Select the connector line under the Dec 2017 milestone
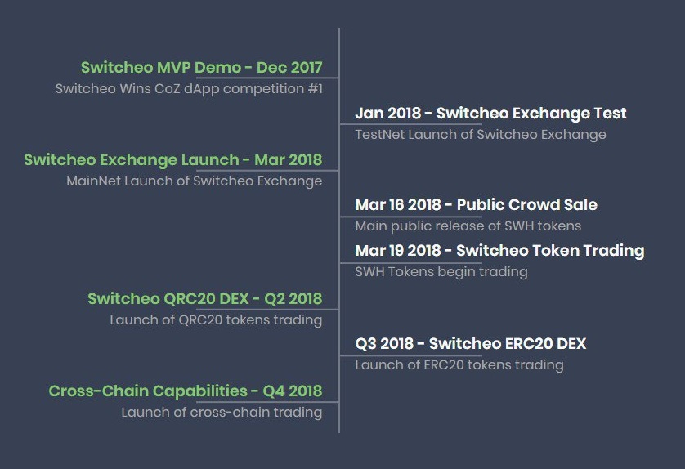Viewport: 685px width, 469px height. (x=267, y=78)
